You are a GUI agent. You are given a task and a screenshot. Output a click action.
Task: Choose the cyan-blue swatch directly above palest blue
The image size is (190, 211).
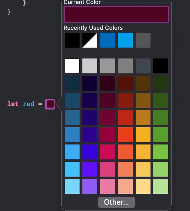[72, 169]
